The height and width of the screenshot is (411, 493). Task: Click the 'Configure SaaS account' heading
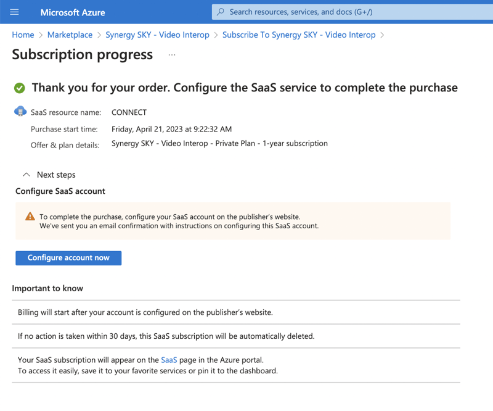60,191
